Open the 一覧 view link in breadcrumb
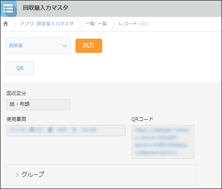This screenshot has height=189, width=222. [x=103, y=24]
